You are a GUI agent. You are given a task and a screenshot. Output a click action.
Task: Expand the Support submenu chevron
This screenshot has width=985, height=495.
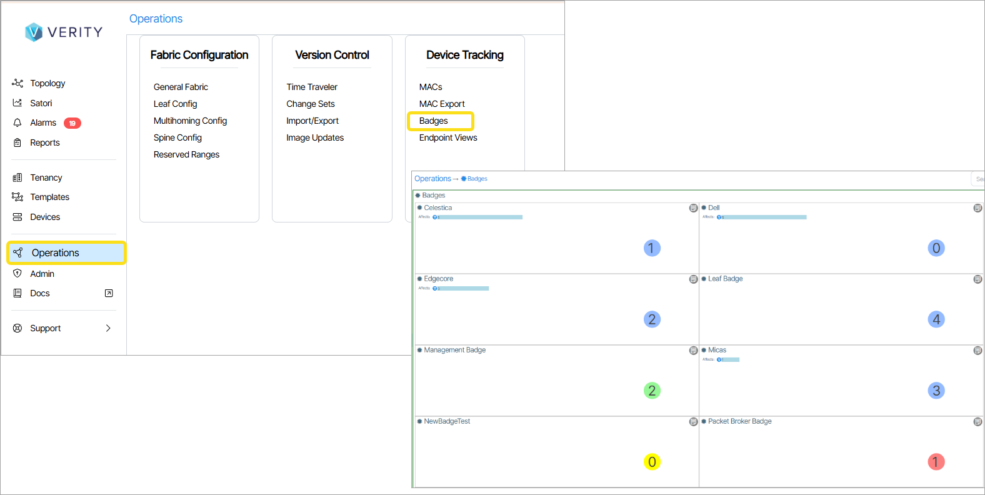(108, 328)
